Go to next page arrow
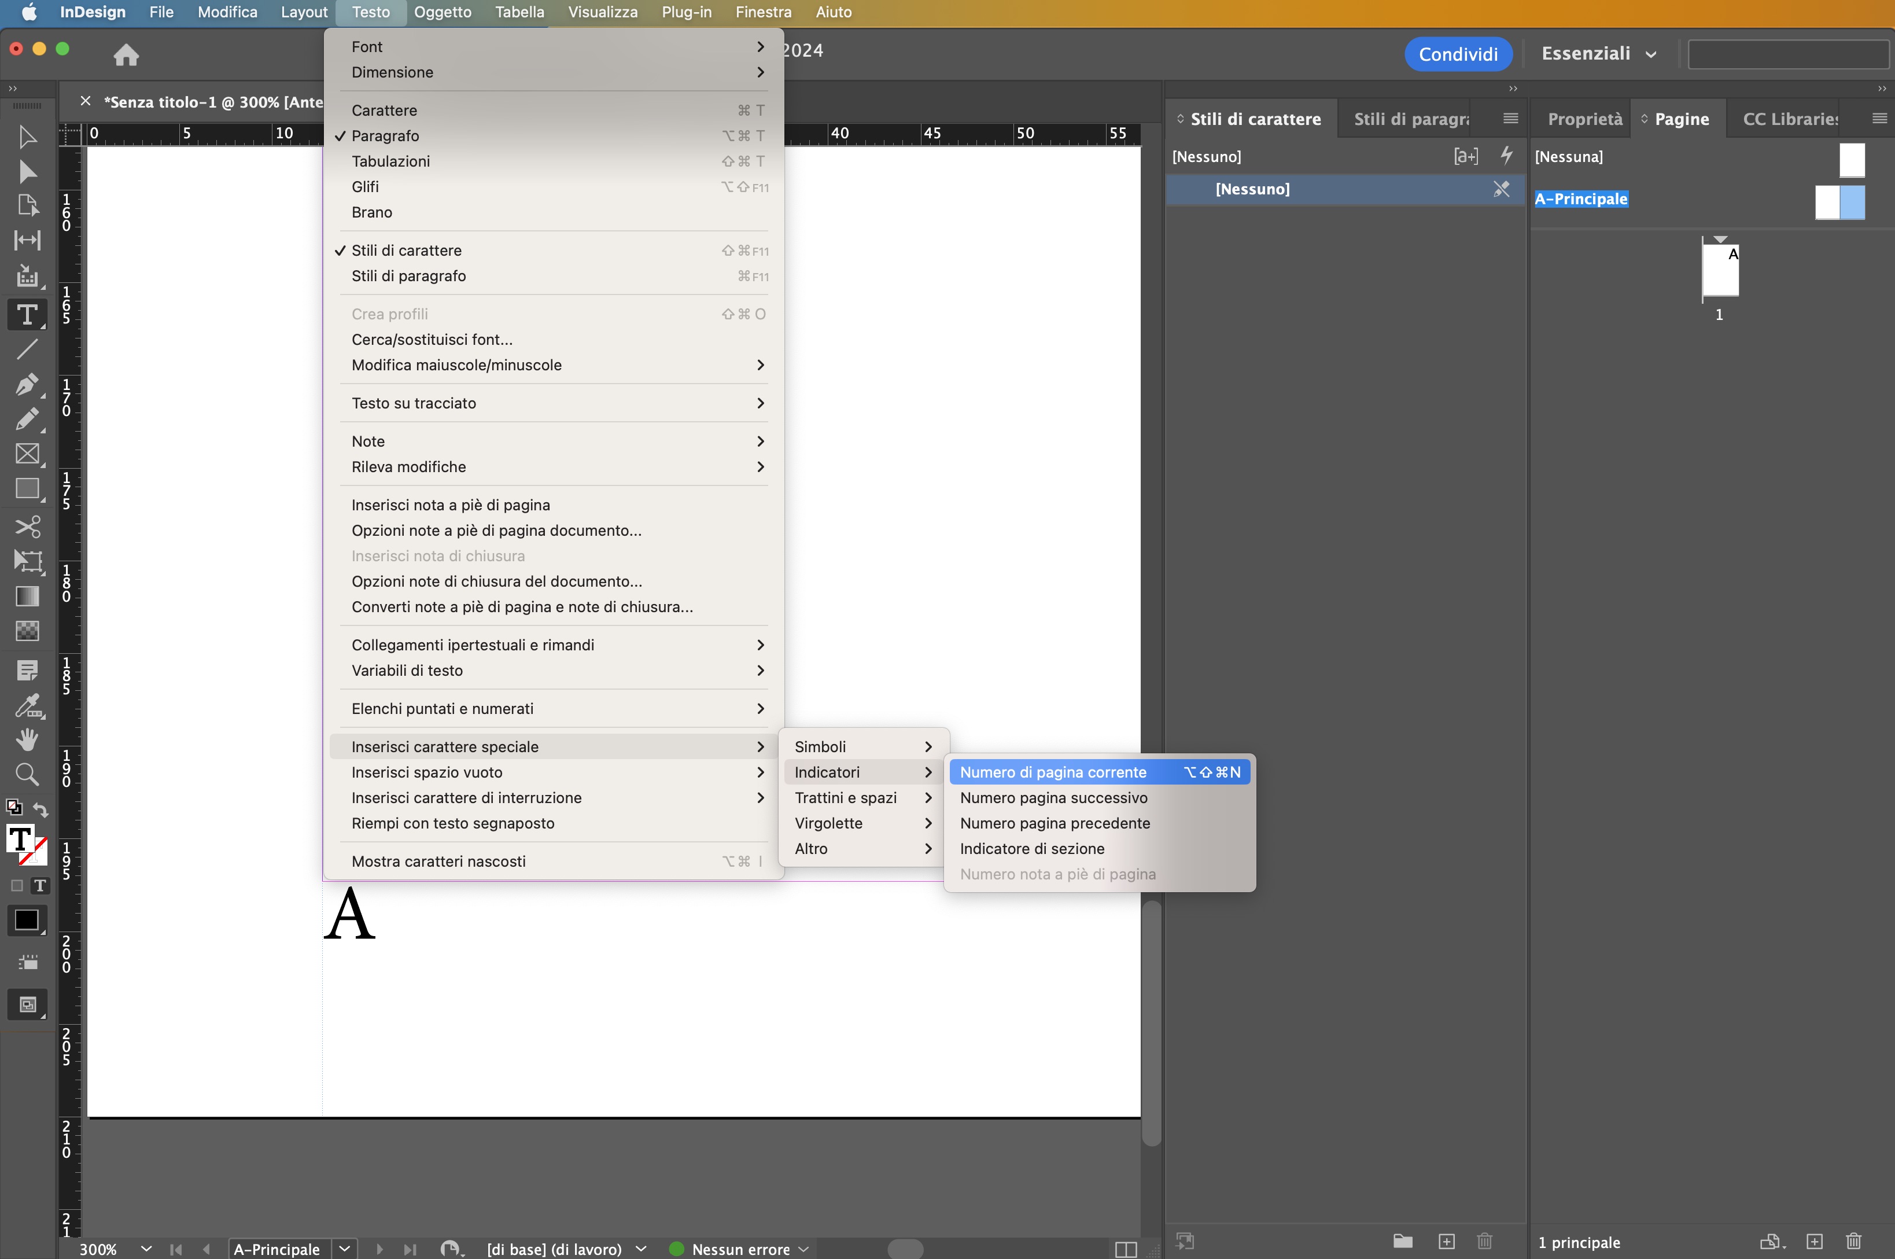 coord(379,1249)
